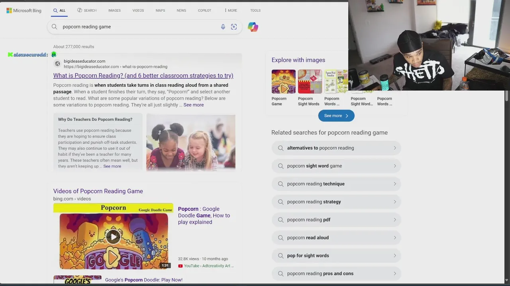This screenshot has width=510, height=286.
Task: Open the colorful Copilot icon
Action: 253,27
